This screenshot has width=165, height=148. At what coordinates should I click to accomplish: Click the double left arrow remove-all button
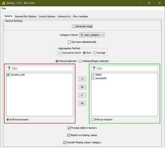click(82, 103)
